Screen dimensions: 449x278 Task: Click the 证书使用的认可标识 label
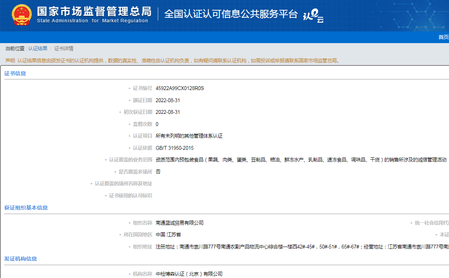(131, 196)
